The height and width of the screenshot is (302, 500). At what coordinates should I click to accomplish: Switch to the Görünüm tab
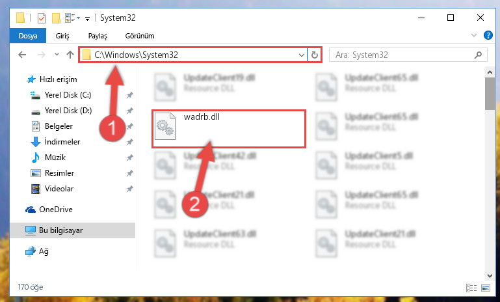(140, 36)
